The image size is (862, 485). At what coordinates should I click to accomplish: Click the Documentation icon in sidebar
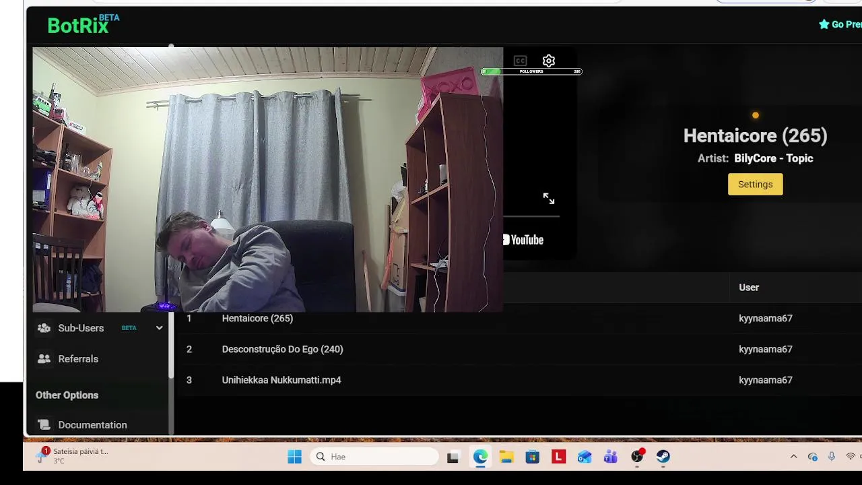pos(44,425)
